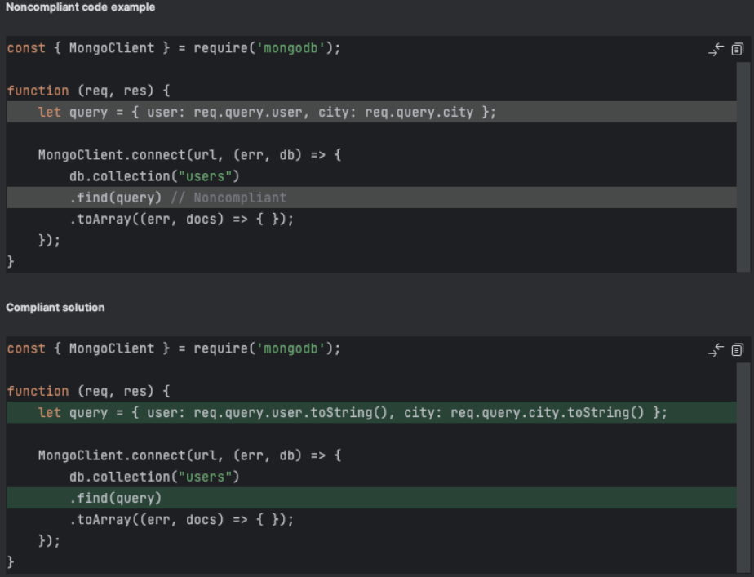Image resolution: width=754 pixels, height=577 pixels.
Task: Click arrows diff icon in noncompliant code block
Action: tap(716, 50)
